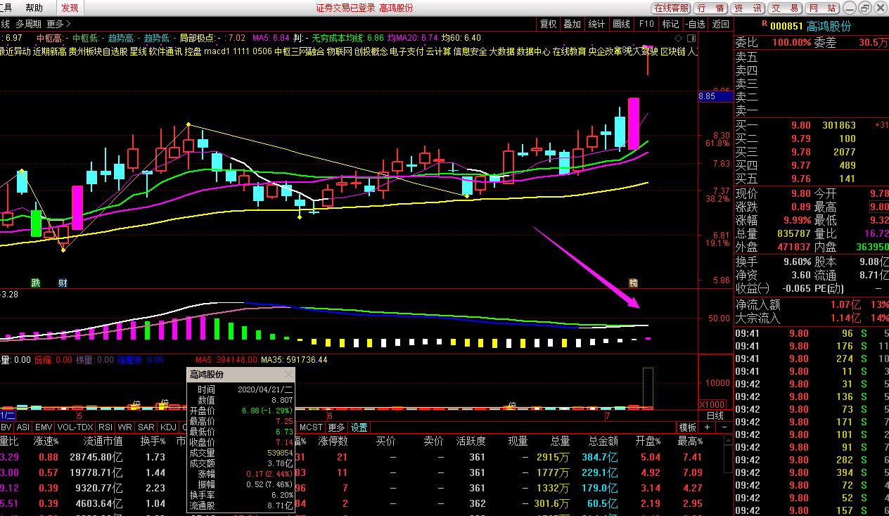Click the 跌 marker below the candlesticks
The width and height of the screenshot is (889, 516).
pyautogui.click(x=35, y=283)
